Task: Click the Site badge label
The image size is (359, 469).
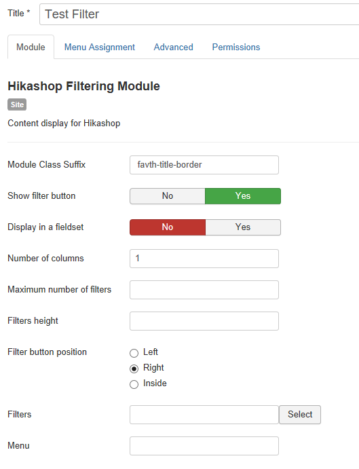Action: [17, 105]
